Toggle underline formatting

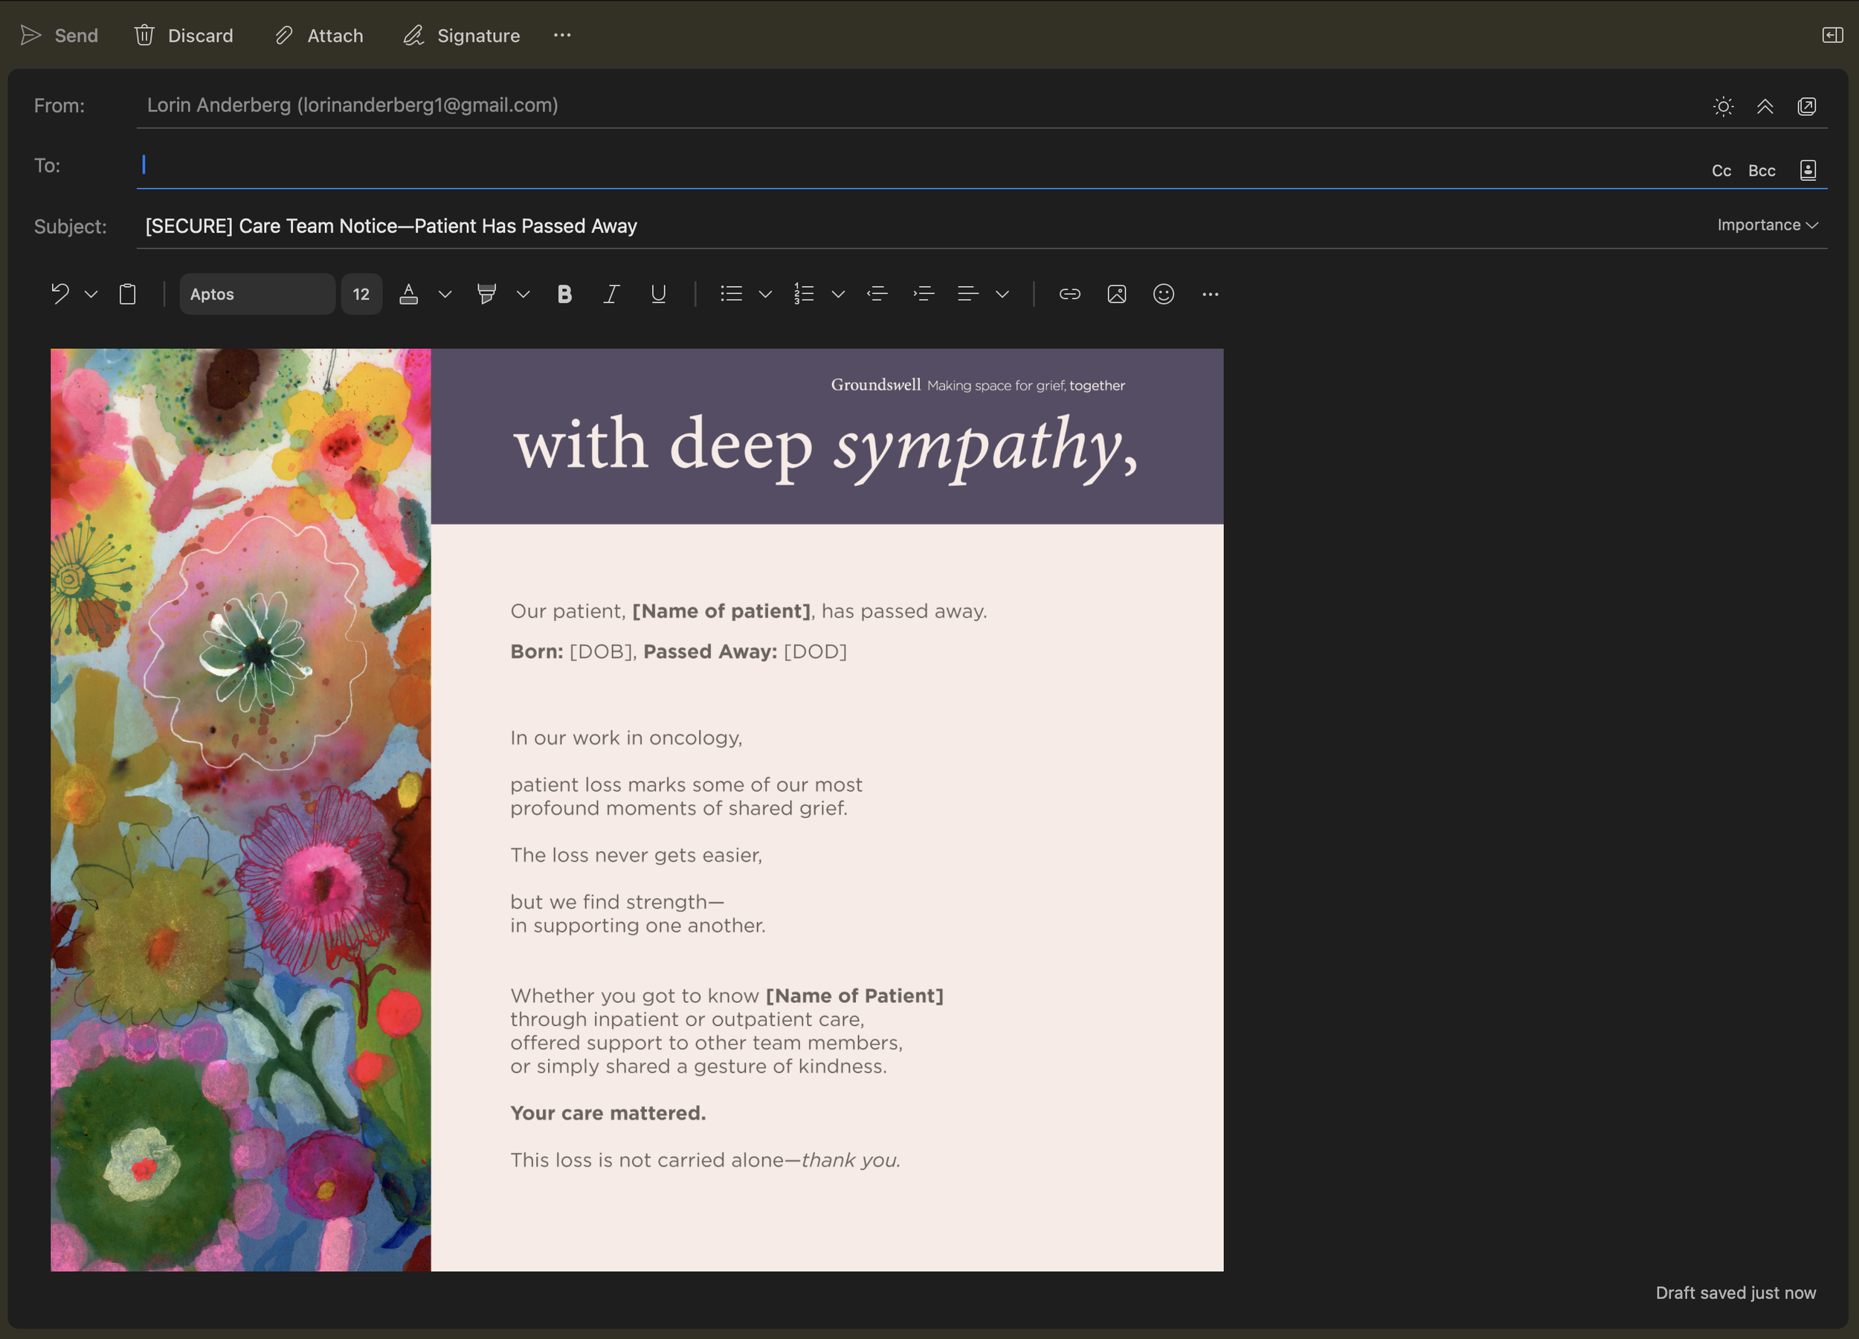coord(658,294)
